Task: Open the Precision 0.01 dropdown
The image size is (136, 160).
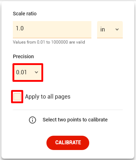Action: tap(28, 72)
